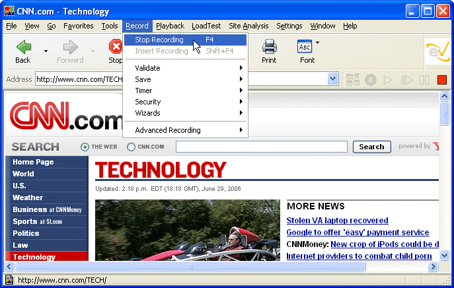Click the race car photo thumbnail

(x=188, y=231)
